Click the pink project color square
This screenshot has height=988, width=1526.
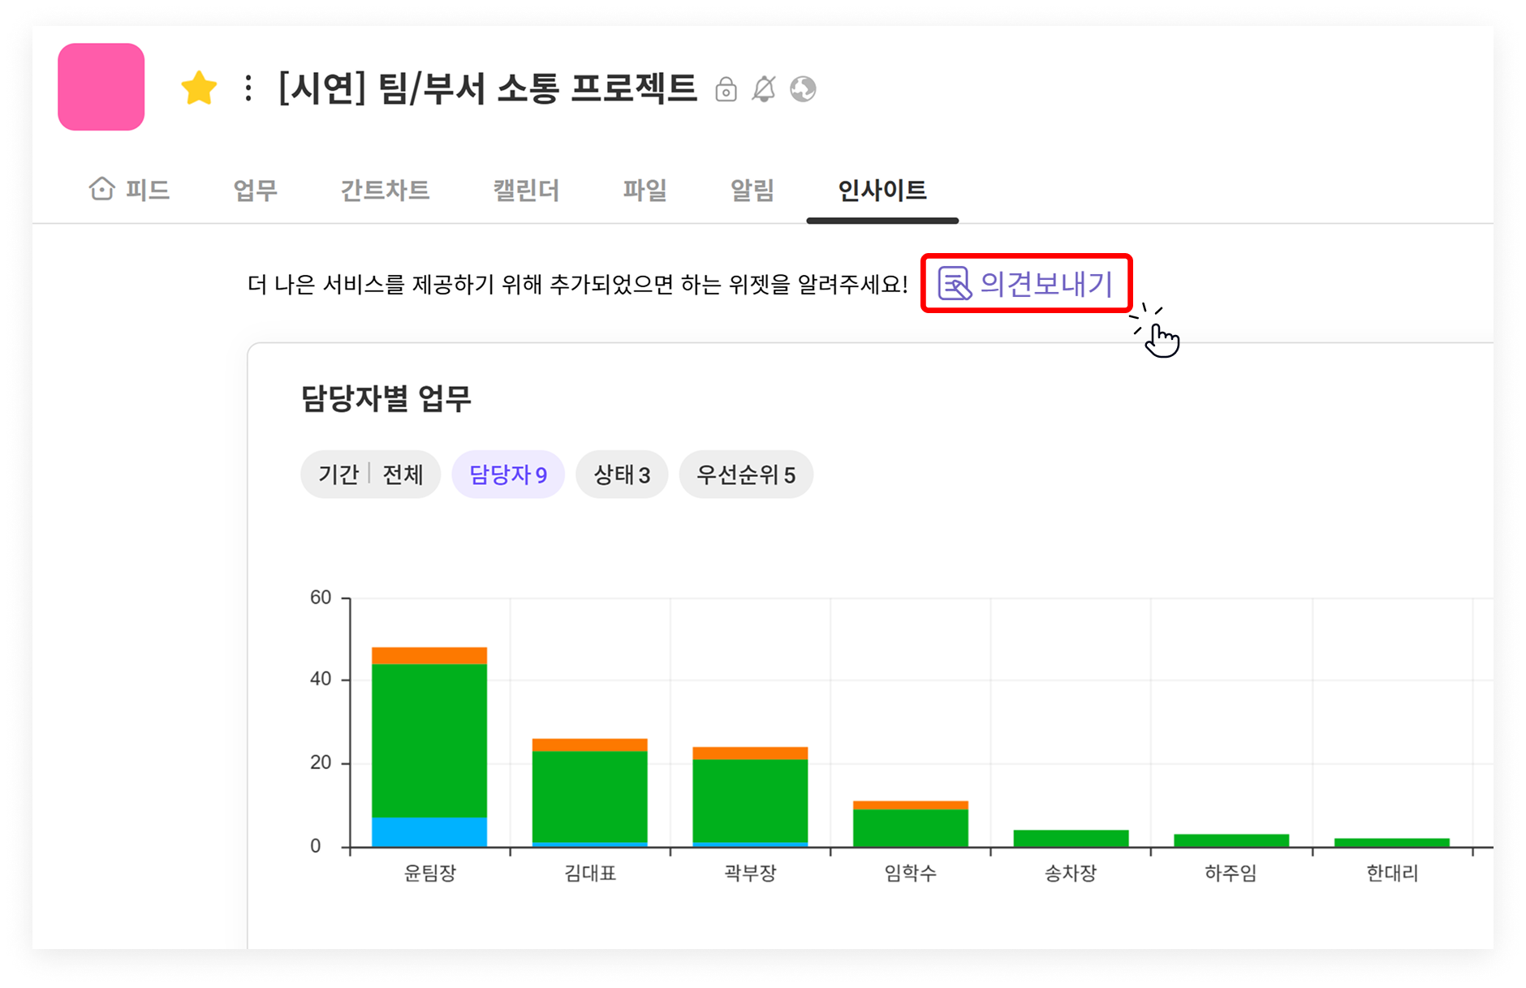click(101, 88)
